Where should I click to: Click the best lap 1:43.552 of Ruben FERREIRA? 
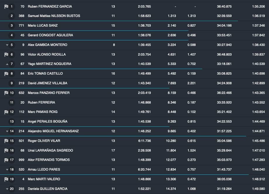(x=258, y=102)
